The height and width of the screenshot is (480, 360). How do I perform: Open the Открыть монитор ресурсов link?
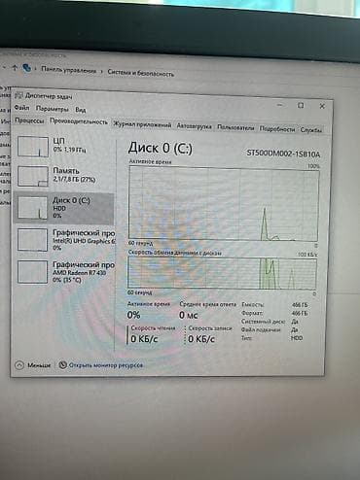(106, 365)
